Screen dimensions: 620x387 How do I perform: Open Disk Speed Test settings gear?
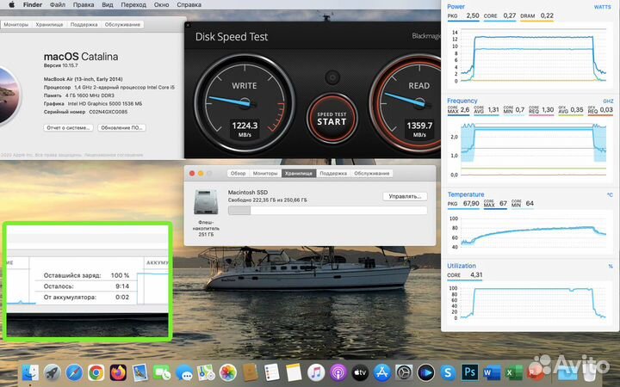[332, 77]
